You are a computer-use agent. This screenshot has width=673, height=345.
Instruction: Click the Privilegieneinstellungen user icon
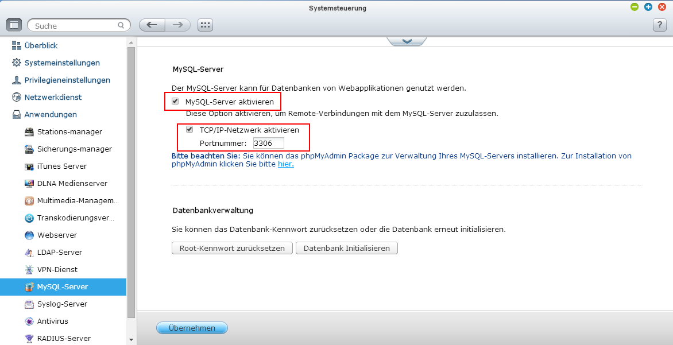point(16,80)
